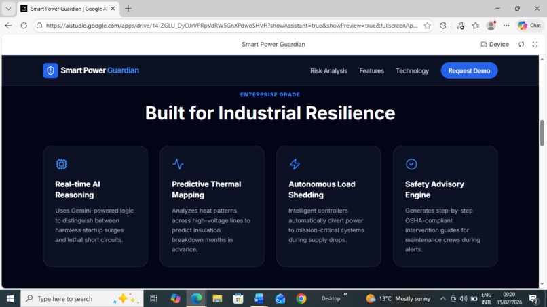Open Google Chrome from the taskbar
Viewport: 547px width, 307px height.
tap(301, 299)
